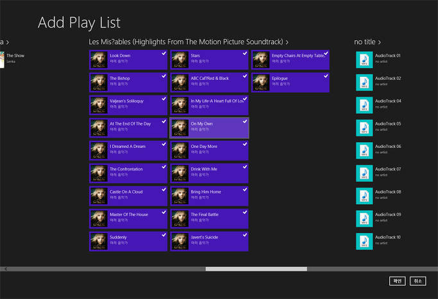
Task: Click album art of The Bishop track
Action: pyautogui.click(x=99, y=83)
